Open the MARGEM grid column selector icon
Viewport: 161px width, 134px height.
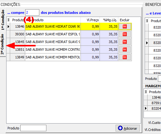point(146,92)
